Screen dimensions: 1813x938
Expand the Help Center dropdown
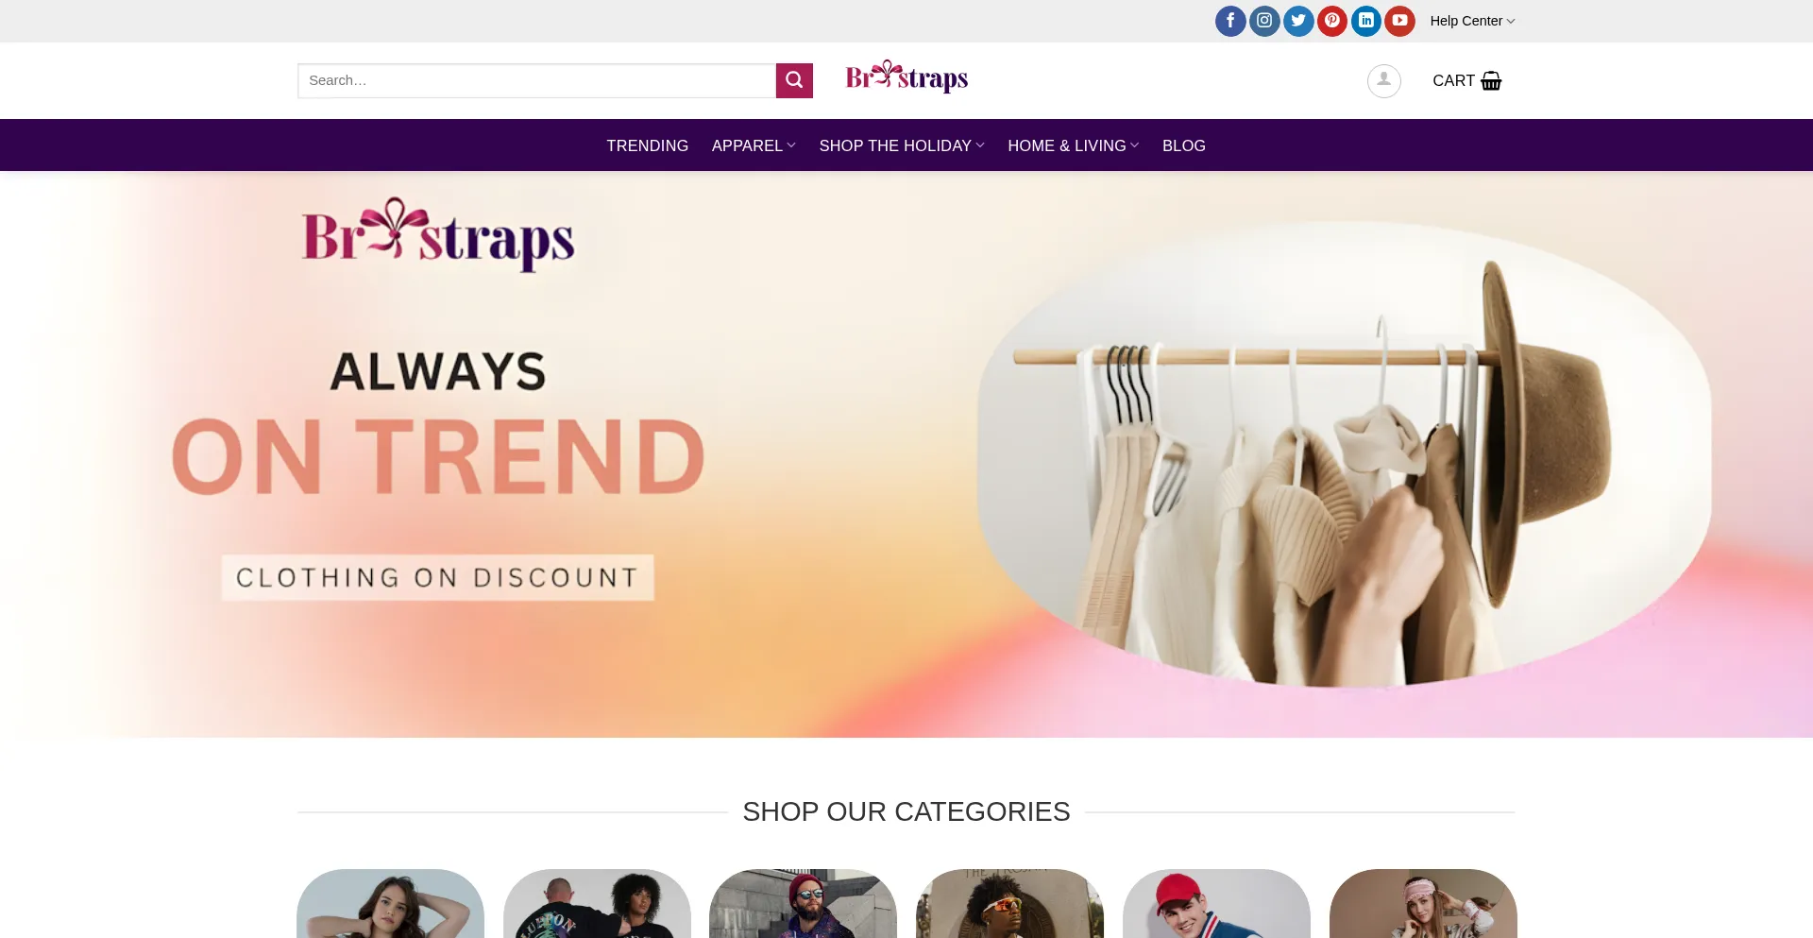[x=1472, y=21]
